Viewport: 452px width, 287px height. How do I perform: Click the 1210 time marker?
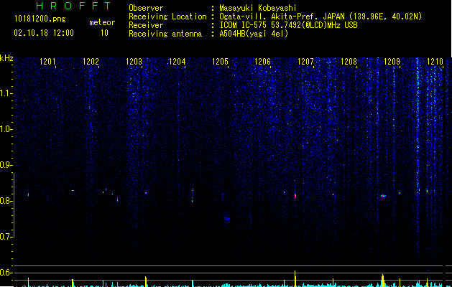pos(435,62)
